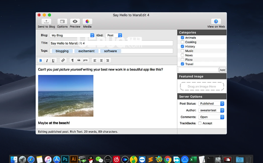Open Finder from the Dock
The image size is (263, 163).
pyautogui.click(x=14, y=159)
